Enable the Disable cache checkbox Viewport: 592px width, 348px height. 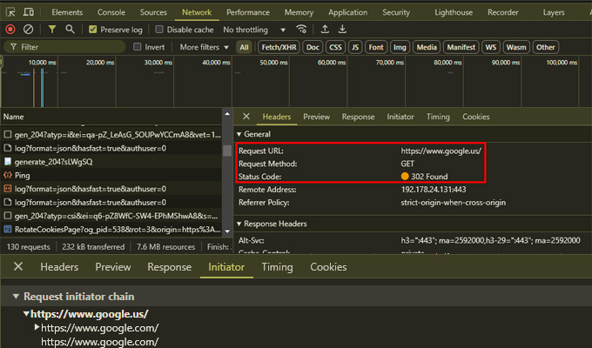pyautogui.click(x=159, y=30)
